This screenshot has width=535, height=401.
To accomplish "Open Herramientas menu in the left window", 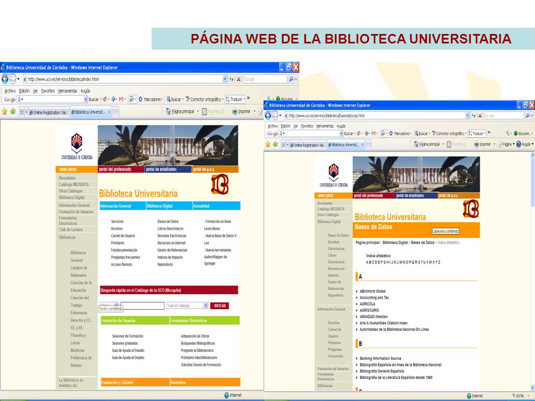I will pos(67,91).
